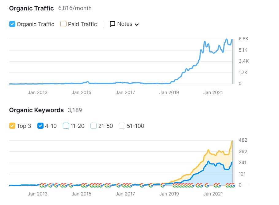Click the 3.4K axis label
The width and height of the screenshot is (279, 205).
click(x=244, y=61)
